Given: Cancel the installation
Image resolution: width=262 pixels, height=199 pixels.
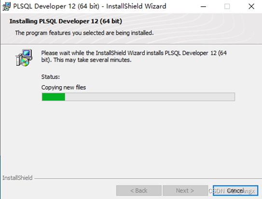Looking at the screenshot, I should 235,190.
